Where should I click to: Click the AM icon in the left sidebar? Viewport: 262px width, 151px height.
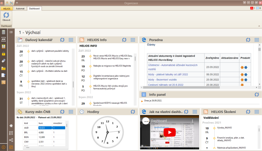click(4, 39)
